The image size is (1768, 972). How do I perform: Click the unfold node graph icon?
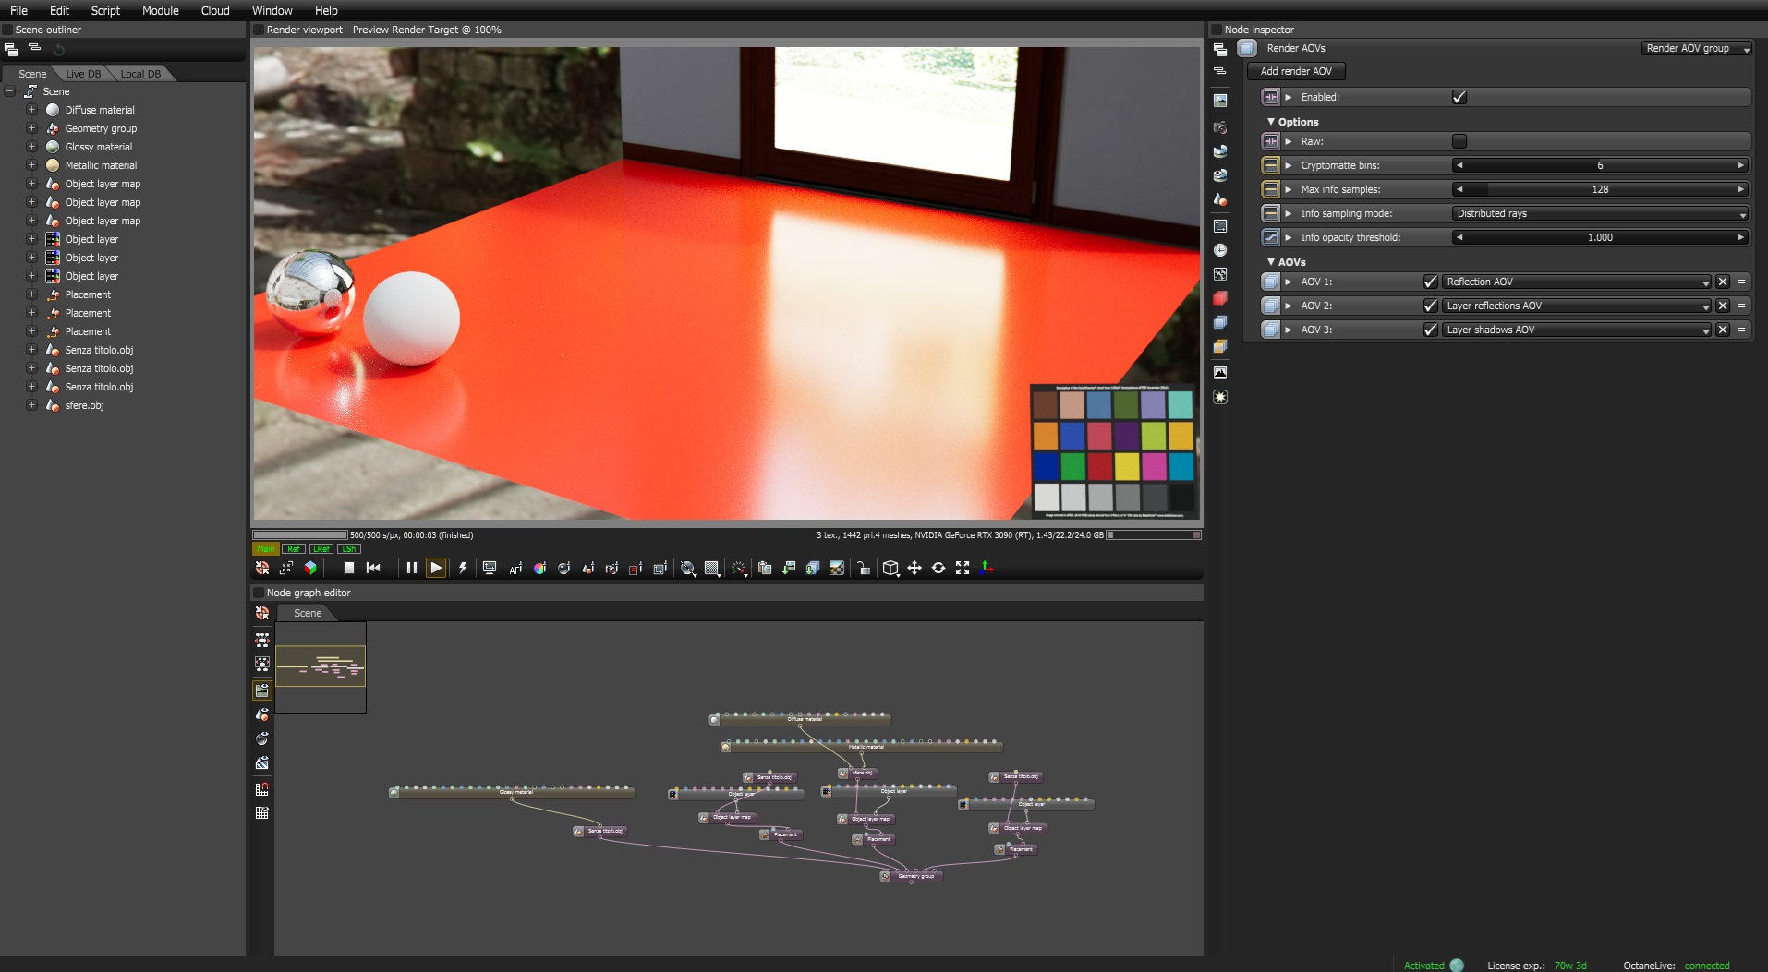(x=262, y=639)
